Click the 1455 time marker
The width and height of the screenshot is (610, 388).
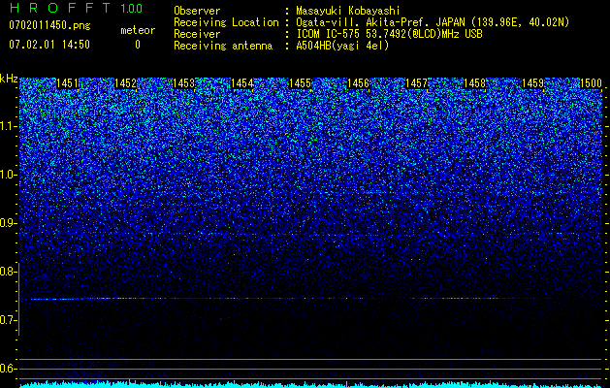(301, 83)
